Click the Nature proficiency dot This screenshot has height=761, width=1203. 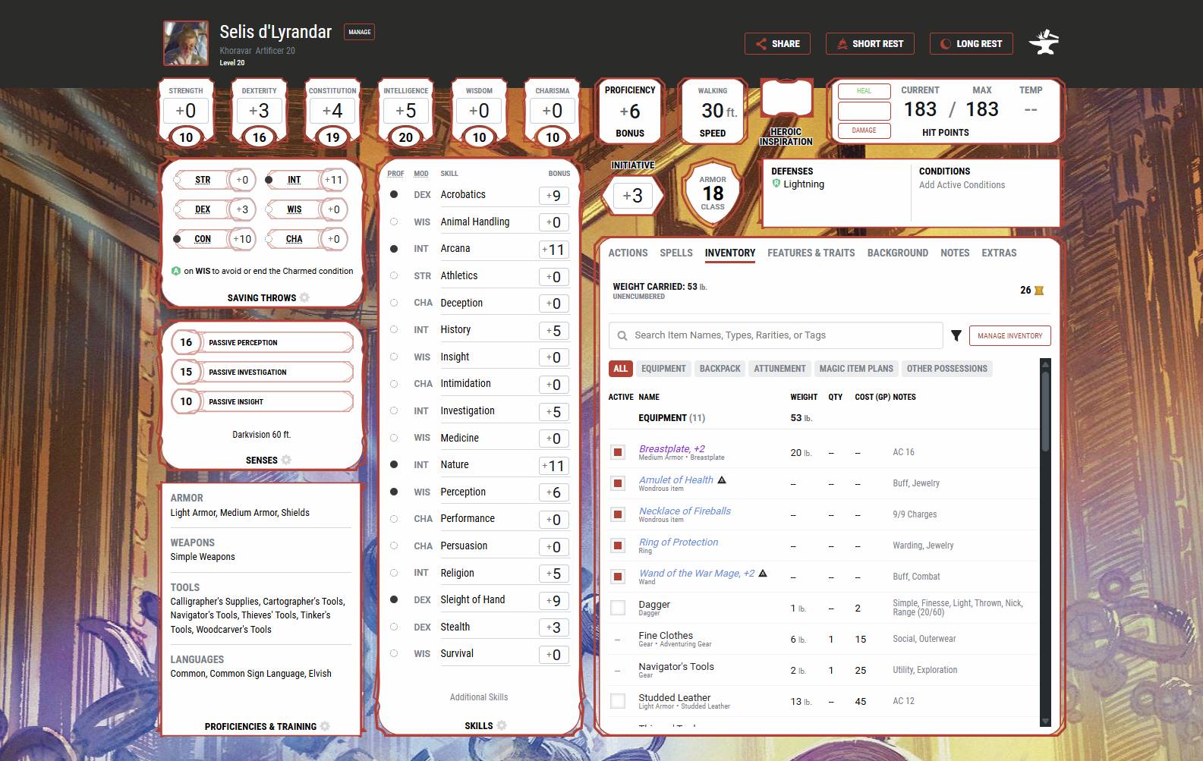[x=394, y=464]
